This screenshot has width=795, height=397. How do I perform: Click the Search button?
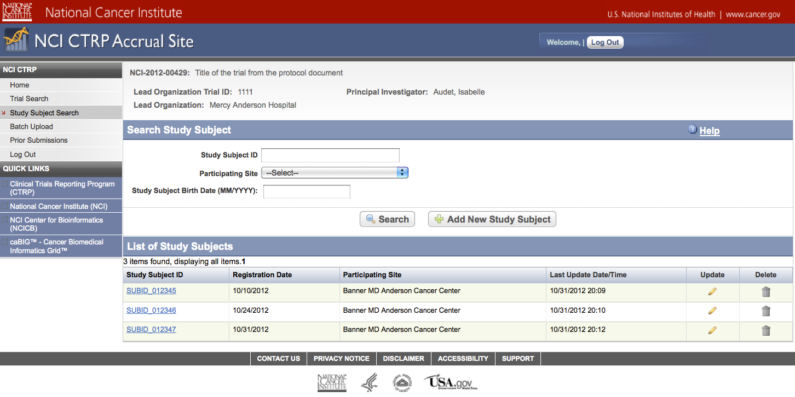(x=387, y=219)
